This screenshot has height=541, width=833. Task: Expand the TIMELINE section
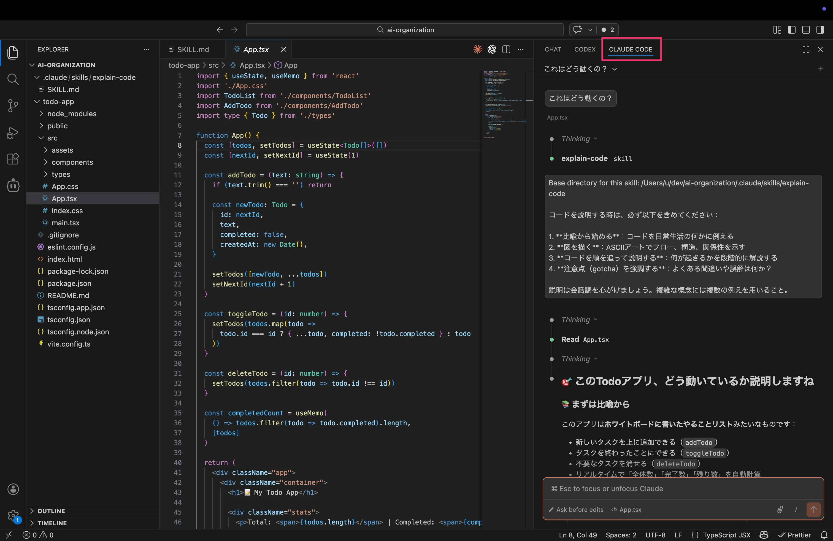point(93,523)
